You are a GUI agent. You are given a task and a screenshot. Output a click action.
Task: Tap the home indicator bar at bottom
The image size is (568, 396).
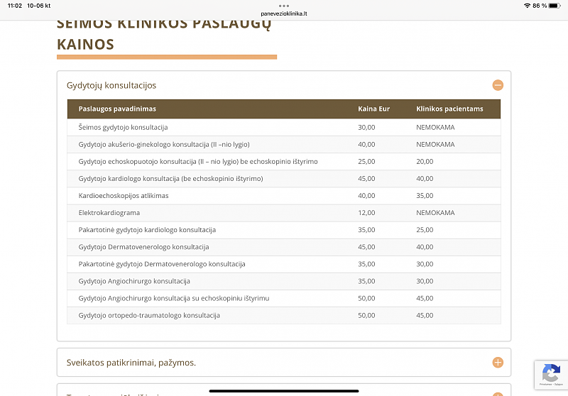coord(284,390)
